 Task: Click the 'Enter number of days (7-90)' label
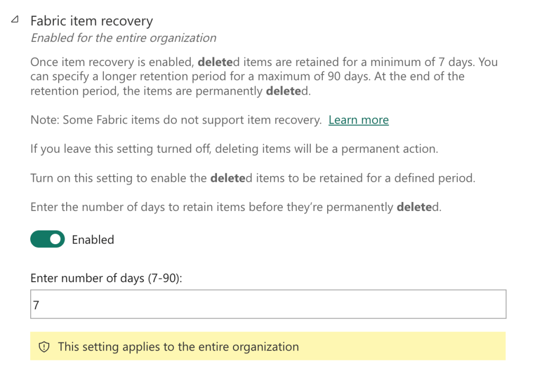(106, 278)
